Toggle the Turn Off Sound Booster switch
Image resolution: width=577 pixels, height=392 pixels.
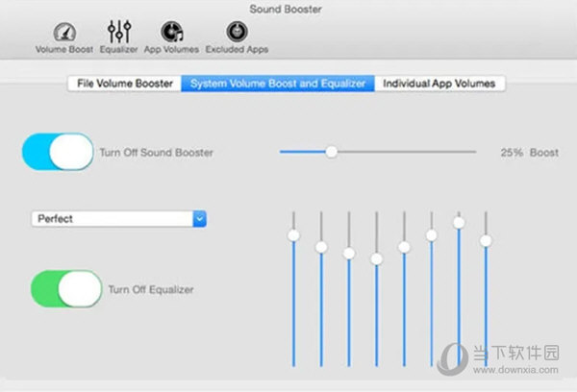(x=58, y=152)
